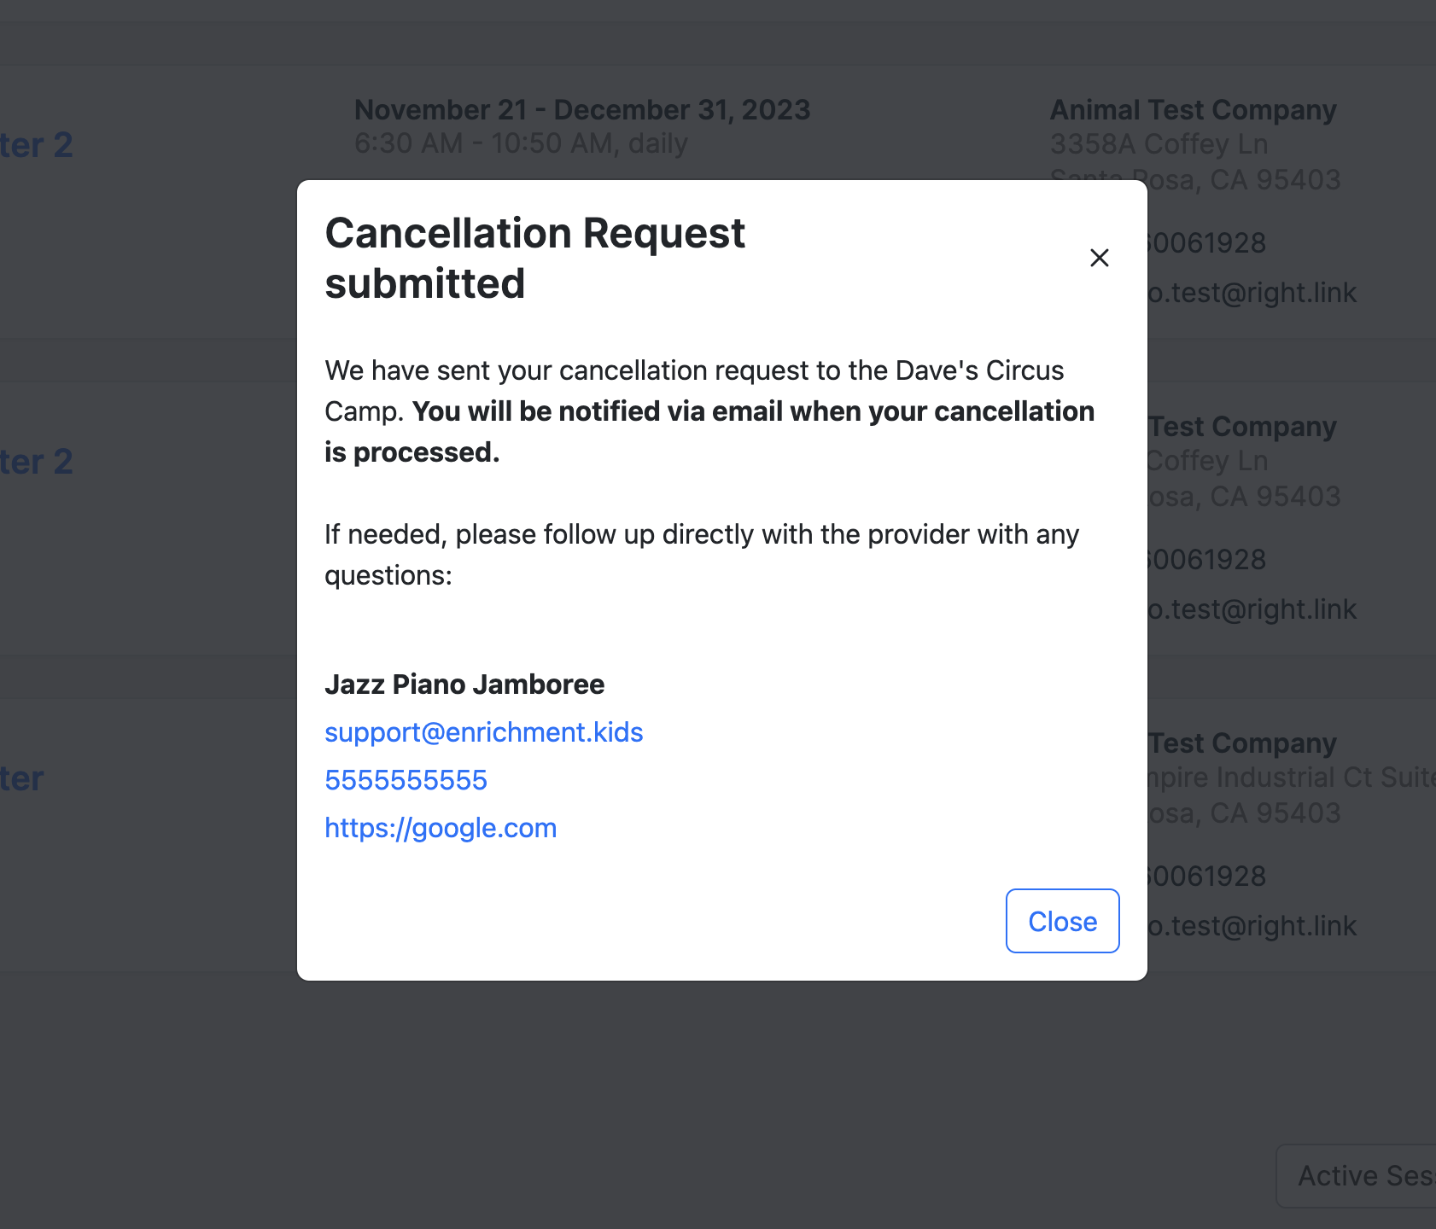
Task: Select the 5555555555 phone number link
Action: (406, 780)
